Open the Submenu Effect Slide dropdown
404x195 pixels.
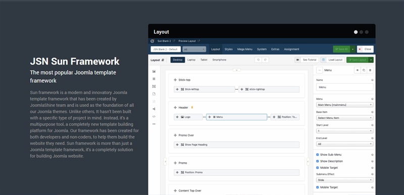(345, 180)
